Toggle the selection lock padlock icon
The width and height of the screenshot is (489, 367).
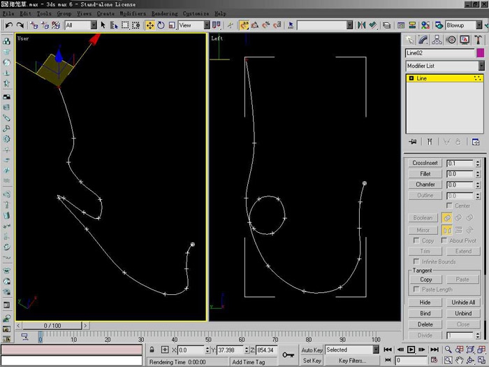[x=152, y=350]
